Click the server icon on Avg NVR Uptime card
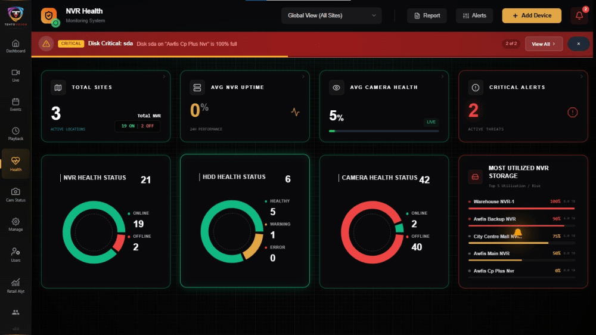The width and height of the screenshot is (596, 335). 197,88
